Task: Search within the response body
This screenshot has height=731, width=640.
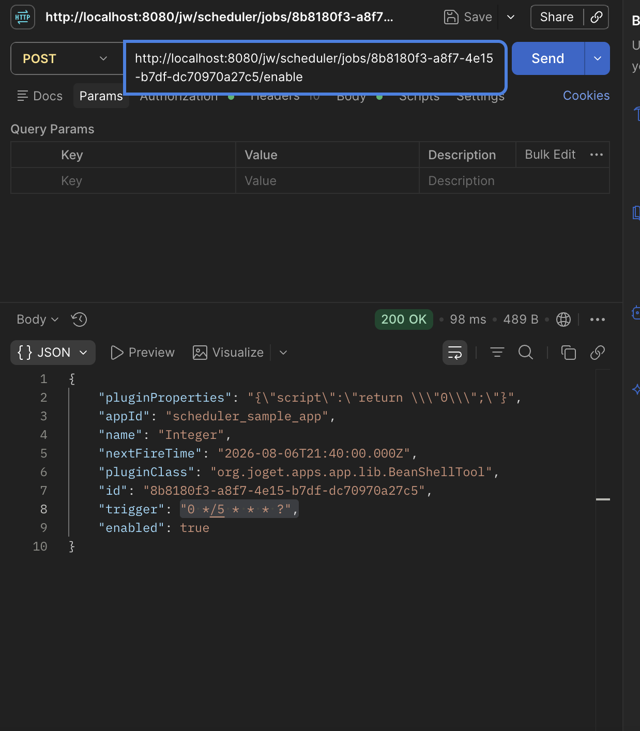Action: 526,353
